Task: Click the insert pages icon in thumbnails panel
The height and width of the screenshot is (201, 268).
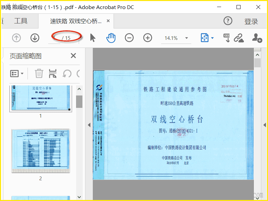Action: click(x=53, y=73)
